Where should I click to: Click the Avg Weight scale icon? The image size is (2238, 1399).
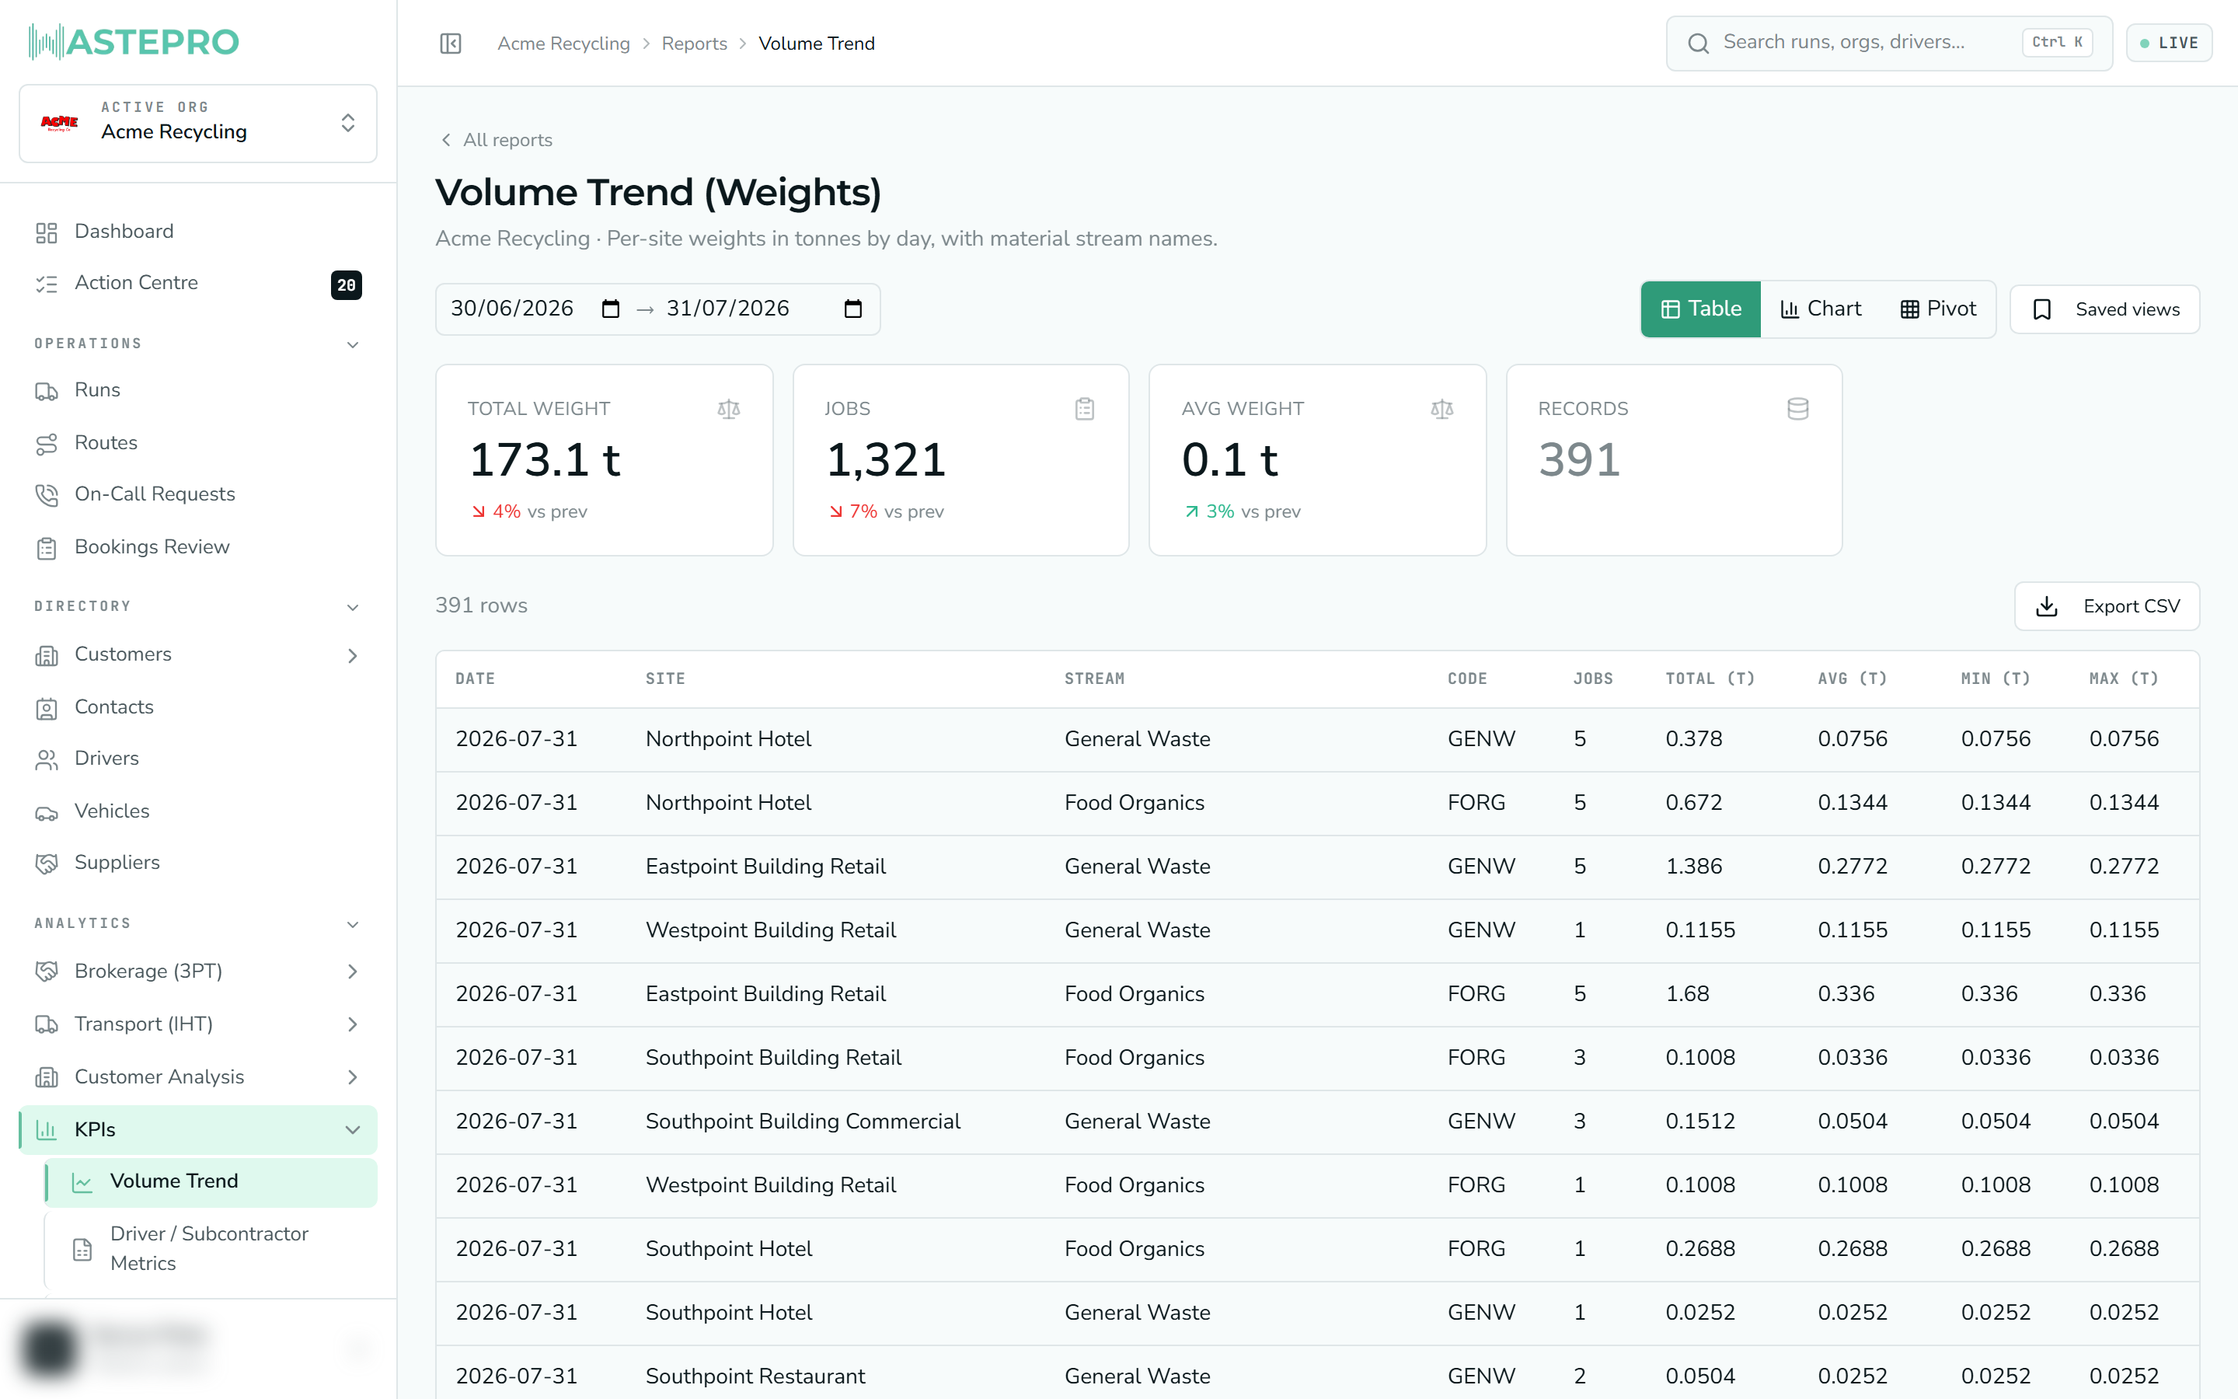tap(1441, 409)
